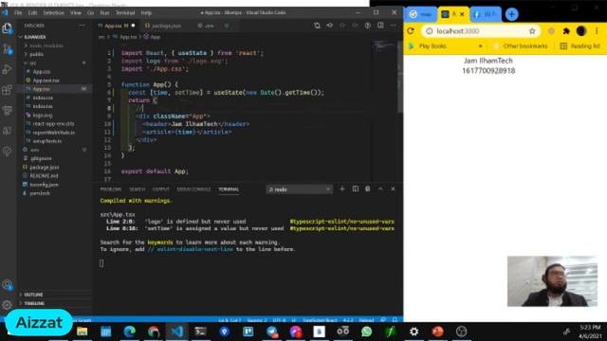Open package.json in Explorer tree
This screenshot has height=341, width=607.
(x=45, y=168)
